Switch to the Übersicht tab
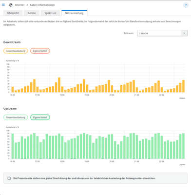 tap(13, 13)
